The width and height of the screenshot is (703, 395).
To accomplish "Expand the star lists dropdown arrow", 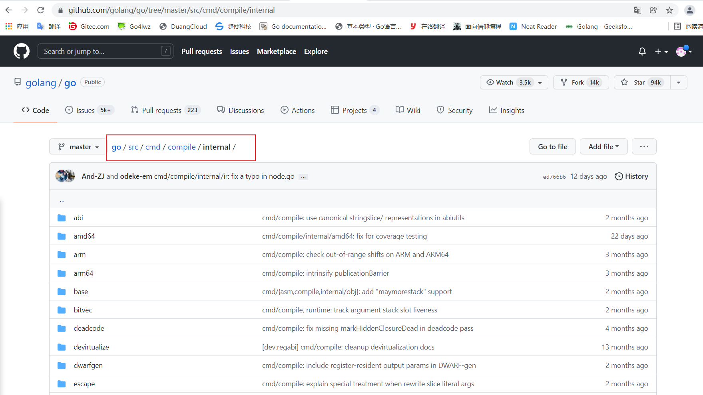I will tap(678, 83).
